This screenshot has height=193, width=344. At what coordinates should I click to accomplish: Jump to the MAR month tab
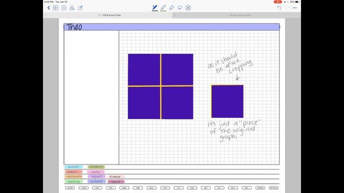point(124,188)
